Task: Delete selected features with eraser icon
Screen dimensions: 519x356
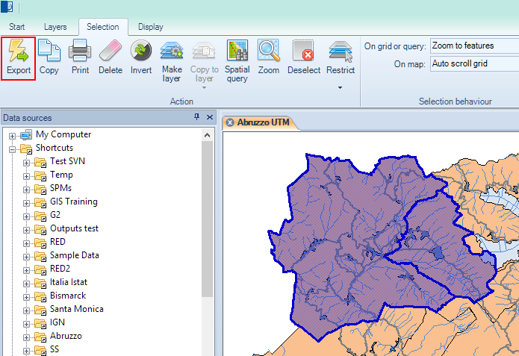Action: (110, 57)
